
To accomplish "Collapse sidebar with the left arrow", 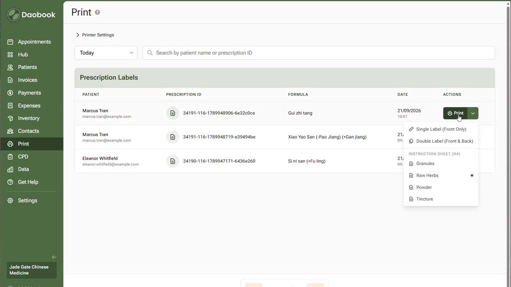I will point(54,257).
